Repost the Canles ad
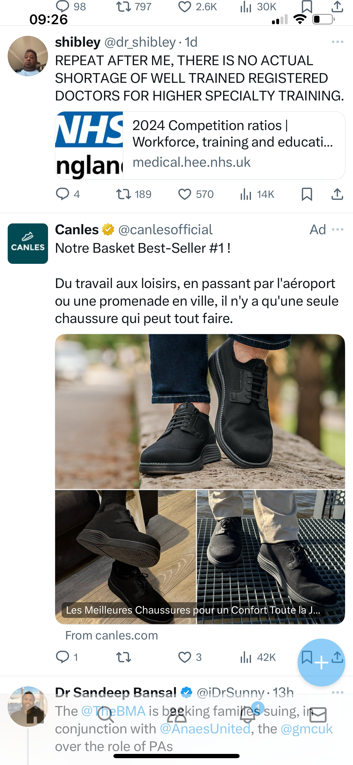Viewport: 353px width, 765px height. point(123,657)
